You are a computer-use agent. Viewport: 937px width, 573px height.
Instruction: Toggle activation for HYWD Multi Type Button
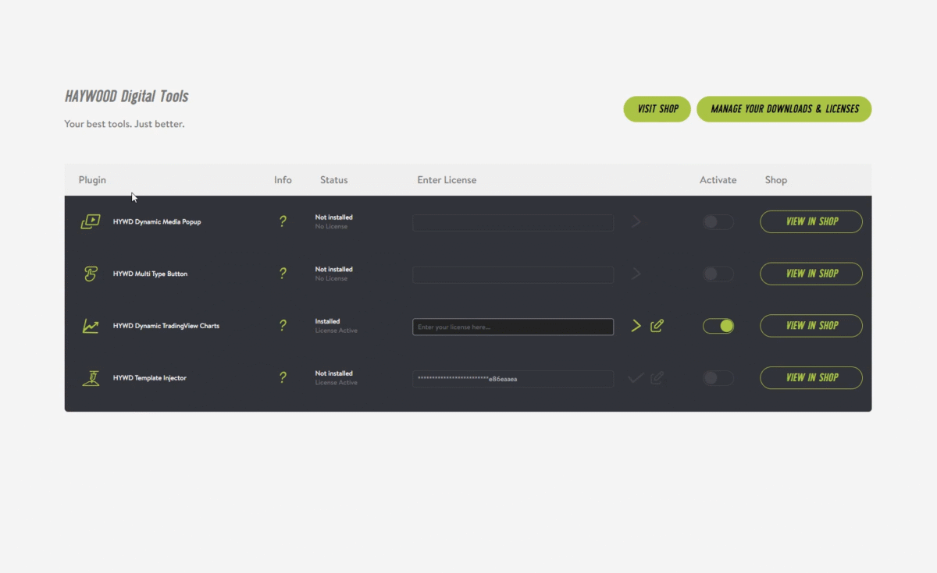(x=717, y=274)
